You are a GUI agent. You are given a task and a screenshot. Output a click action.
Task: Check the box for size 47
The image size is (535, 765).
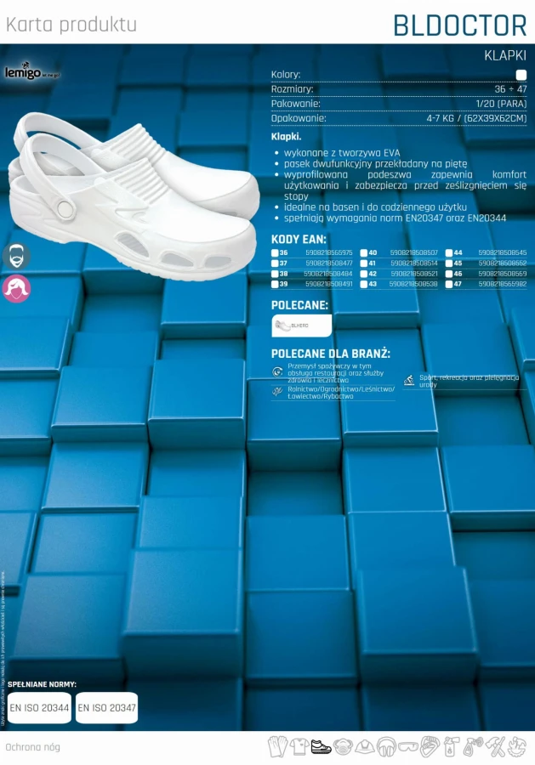coord(449,284)
